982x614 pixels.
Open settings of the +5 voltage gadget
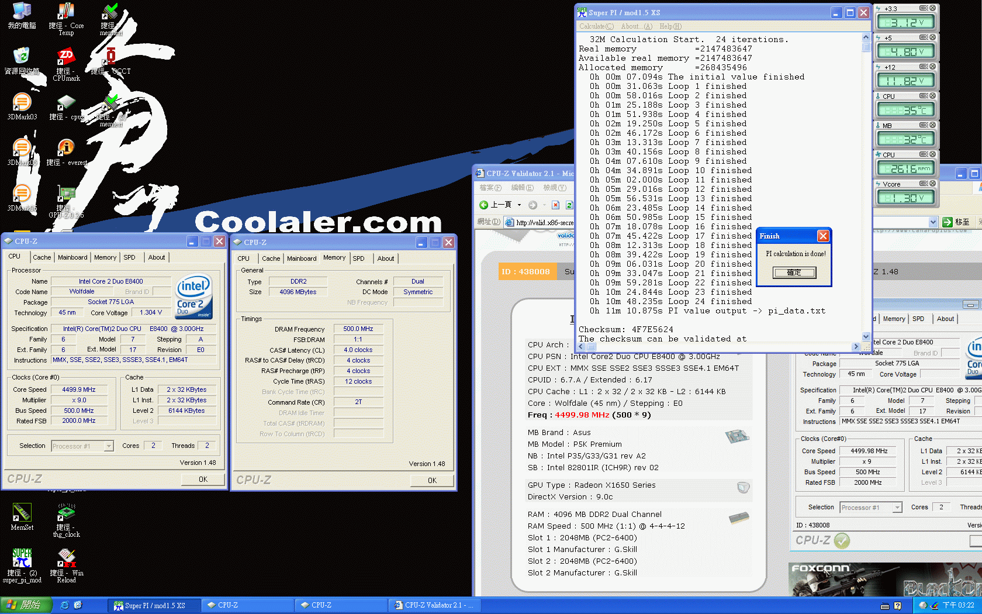924,37
